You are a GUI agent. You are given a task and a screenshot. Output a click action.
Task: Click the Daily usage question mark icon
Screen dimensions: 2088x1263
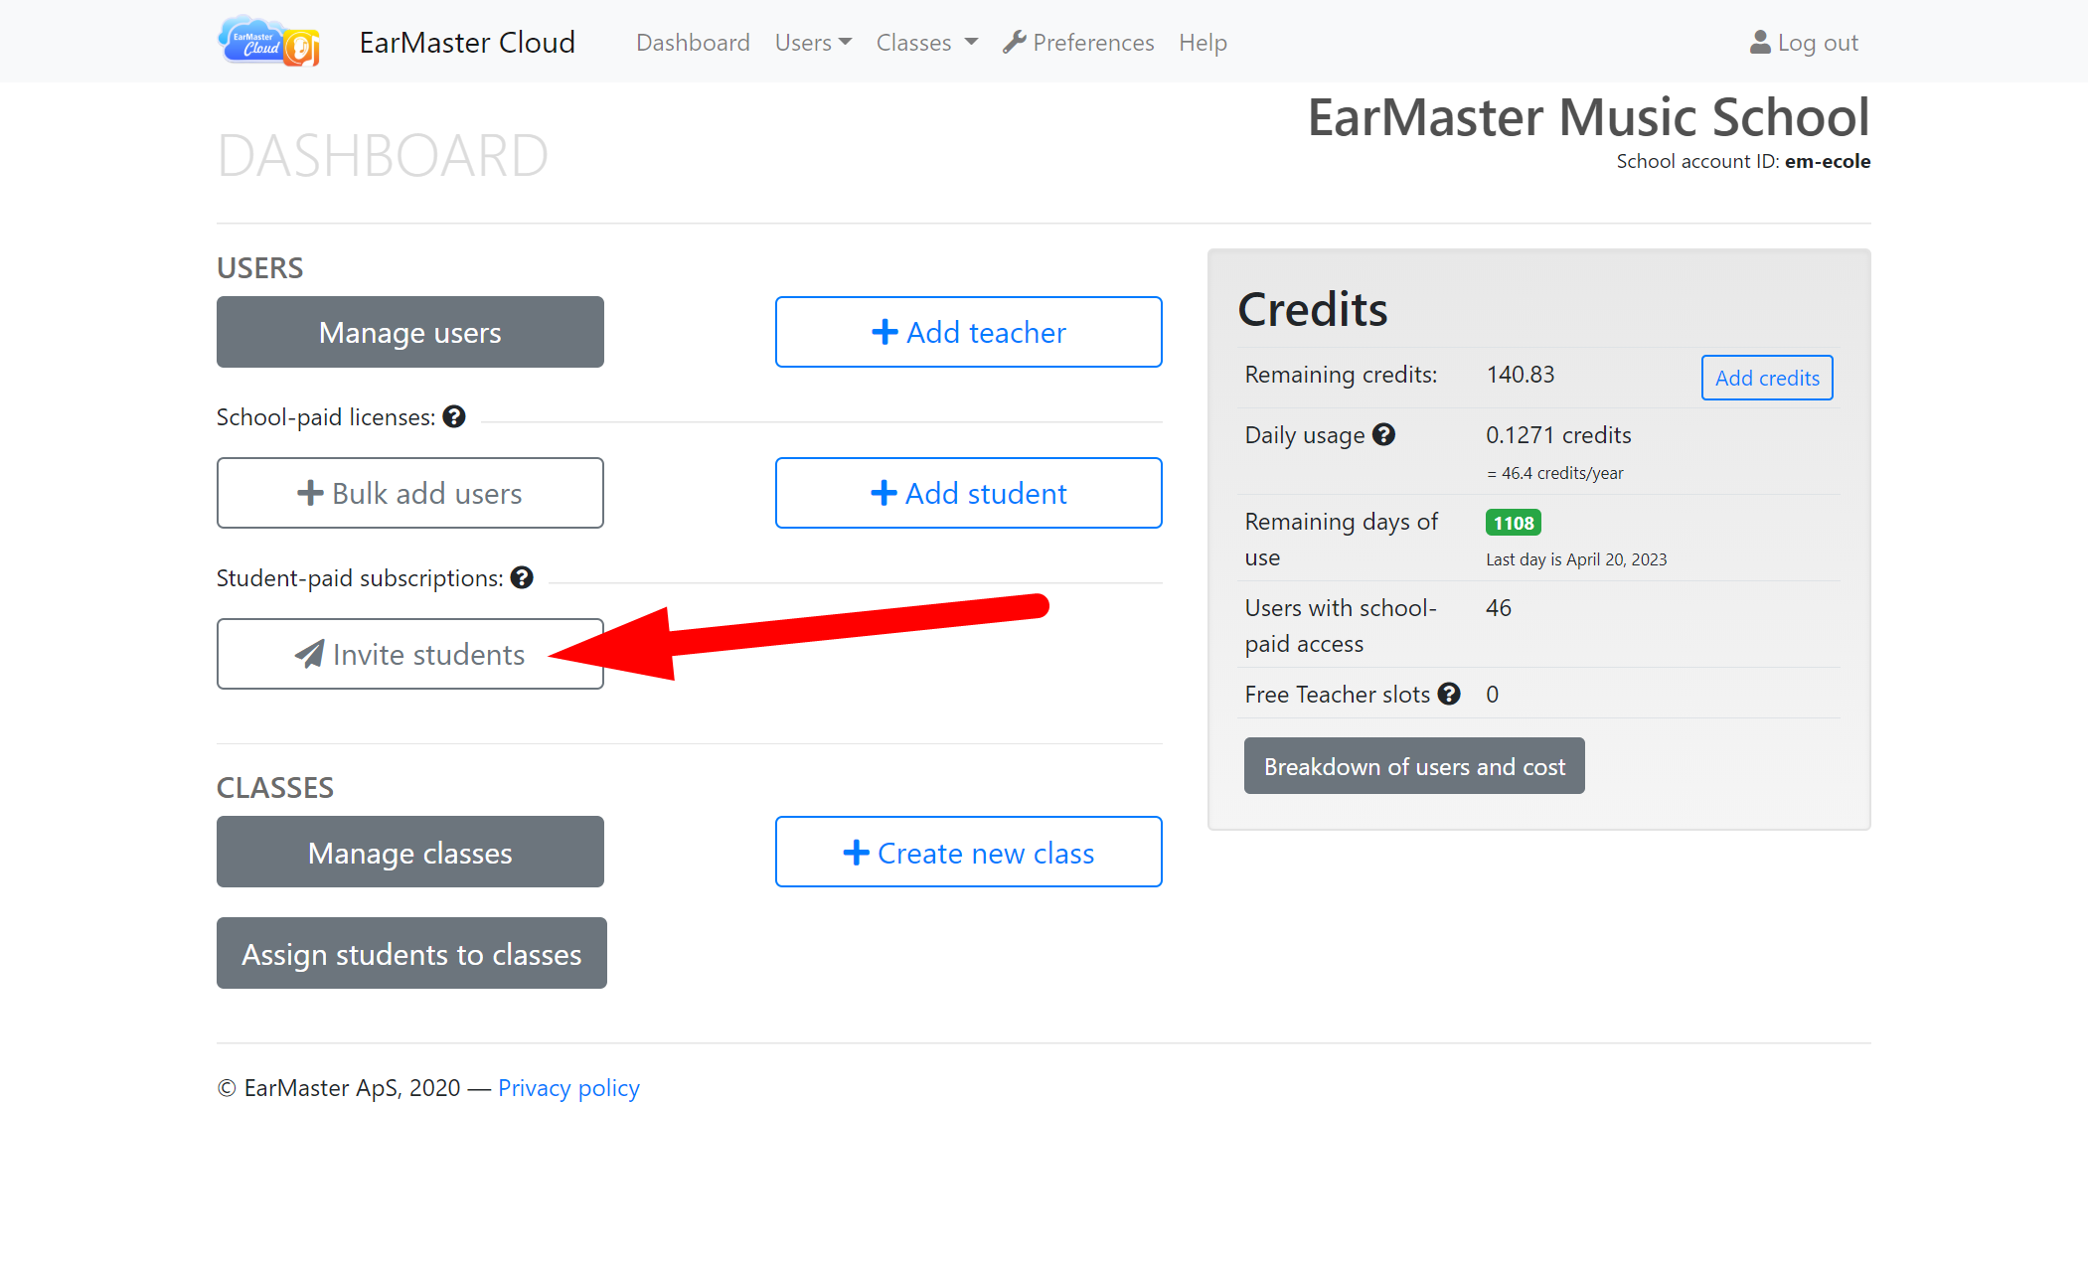(1383, 435)
